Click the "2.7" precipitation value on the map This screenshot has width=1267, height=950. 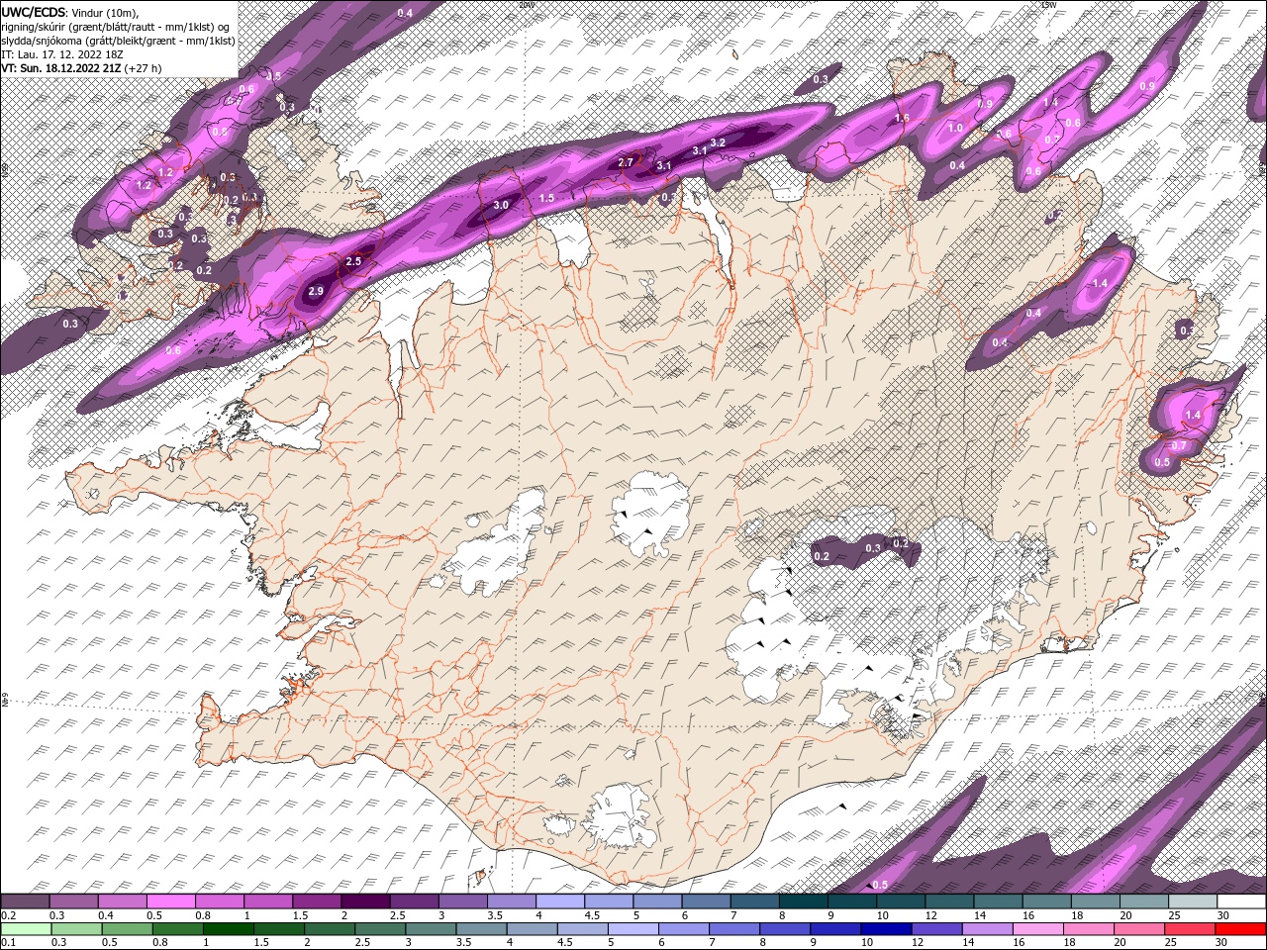coord(626,162)
